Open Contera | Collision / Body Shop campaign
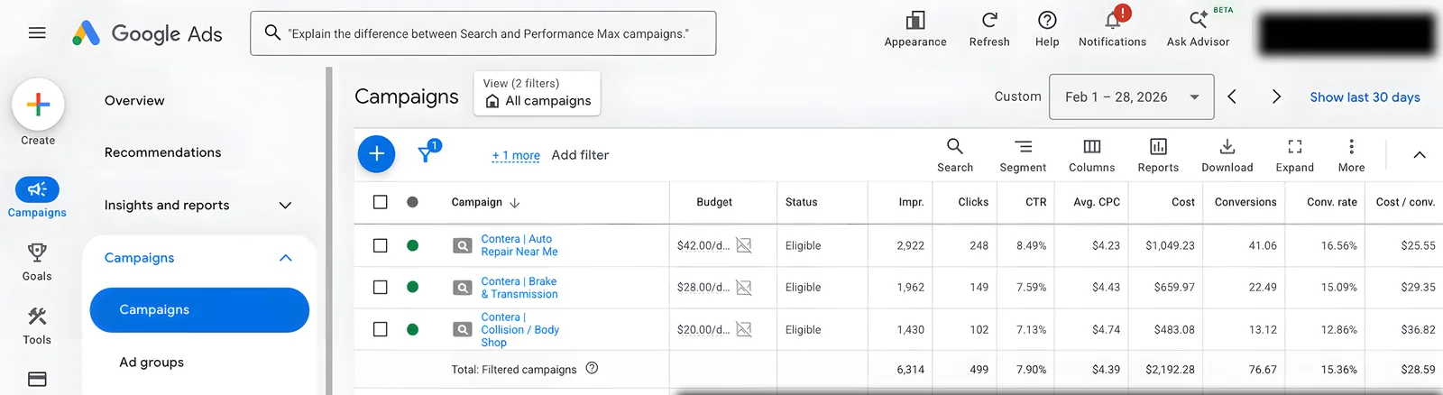Image resolution: width=1443 pixels, height=395 pixels. tap(520, 330)
